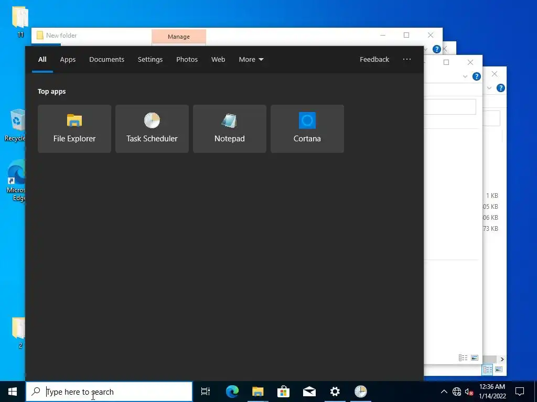The image size is (537, 402).
Task: Click the Type here to search box
Action: point(109,392)
